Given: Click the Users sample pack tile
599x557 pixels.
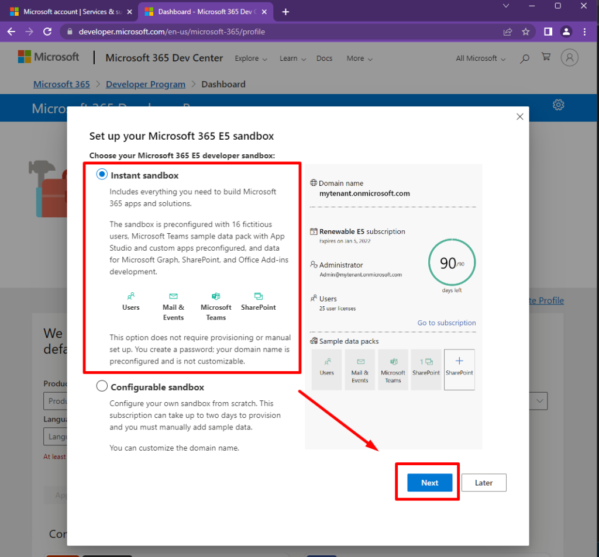Looking at the screenshot, I should 326,369.
